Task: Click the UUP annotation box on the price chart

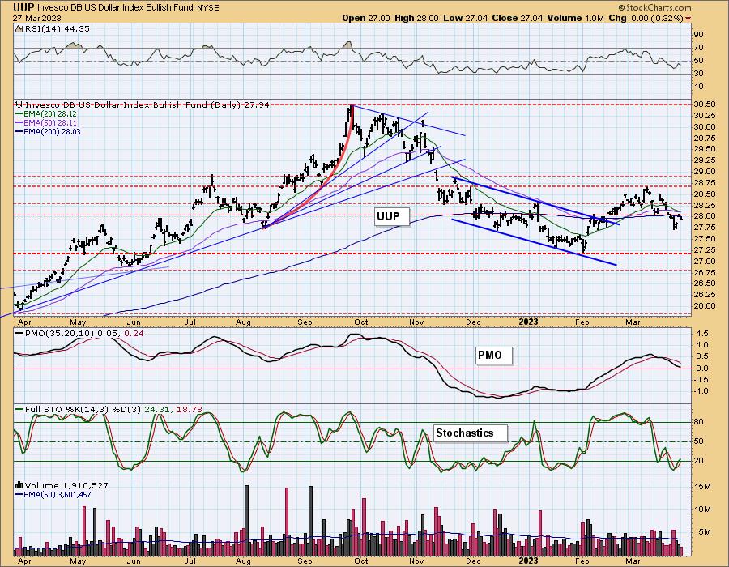Action: (x=392, y=216)
